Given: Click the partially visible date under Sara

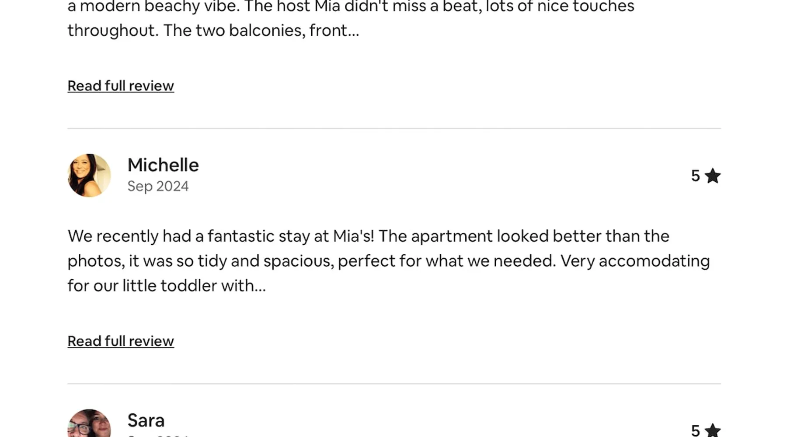Looking at the screenshot, I should pos(158,435).
